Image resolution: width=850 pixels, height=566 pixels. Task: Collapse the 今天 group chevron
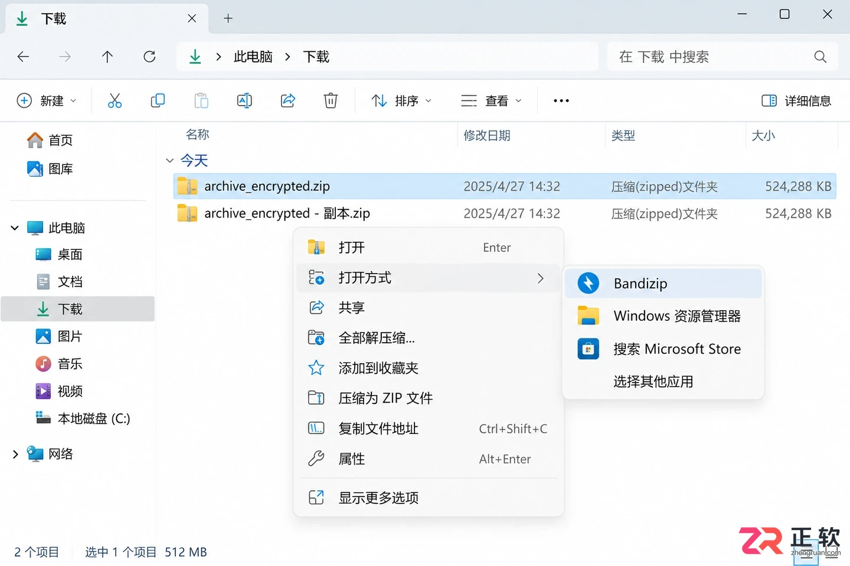[x=170, y=160]
